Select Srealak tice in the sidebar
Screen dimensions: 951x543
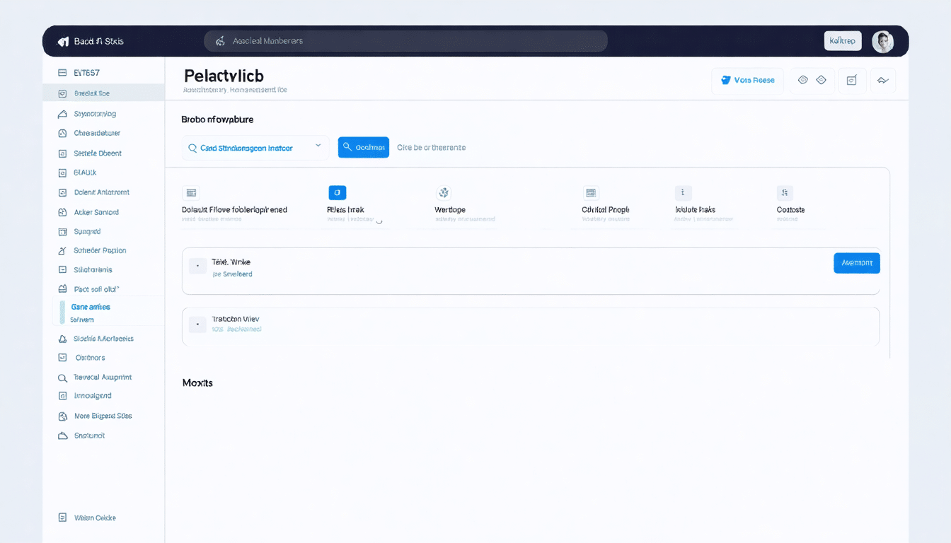click(x=104, y=93)
